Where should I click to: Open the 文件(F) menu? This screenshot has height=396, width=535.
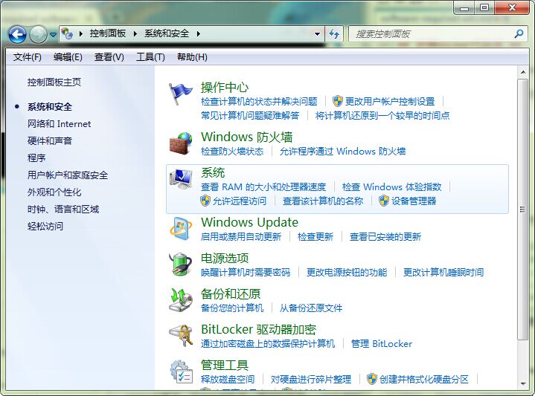point(28,57)
